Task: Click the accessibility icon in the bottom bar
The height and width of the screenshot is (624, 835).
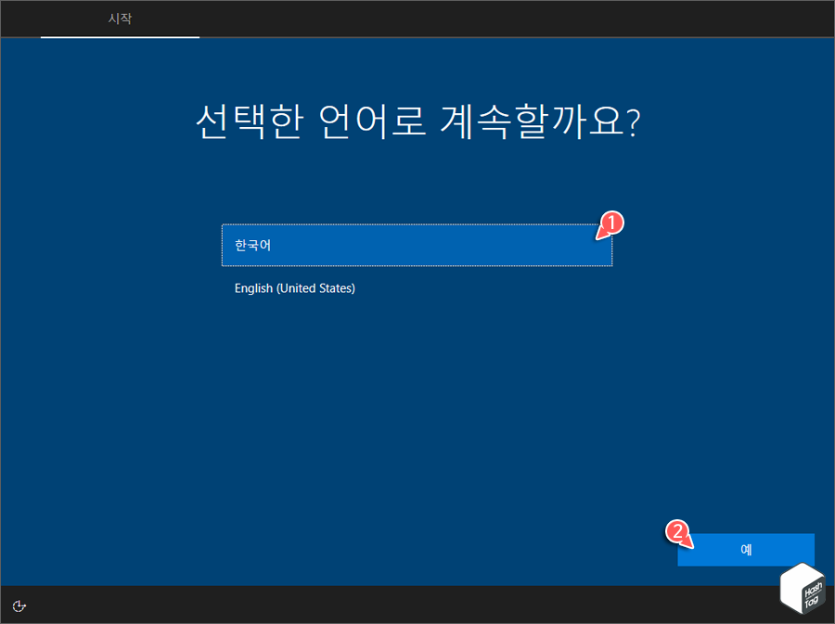Action: click(x=19, y=605)
